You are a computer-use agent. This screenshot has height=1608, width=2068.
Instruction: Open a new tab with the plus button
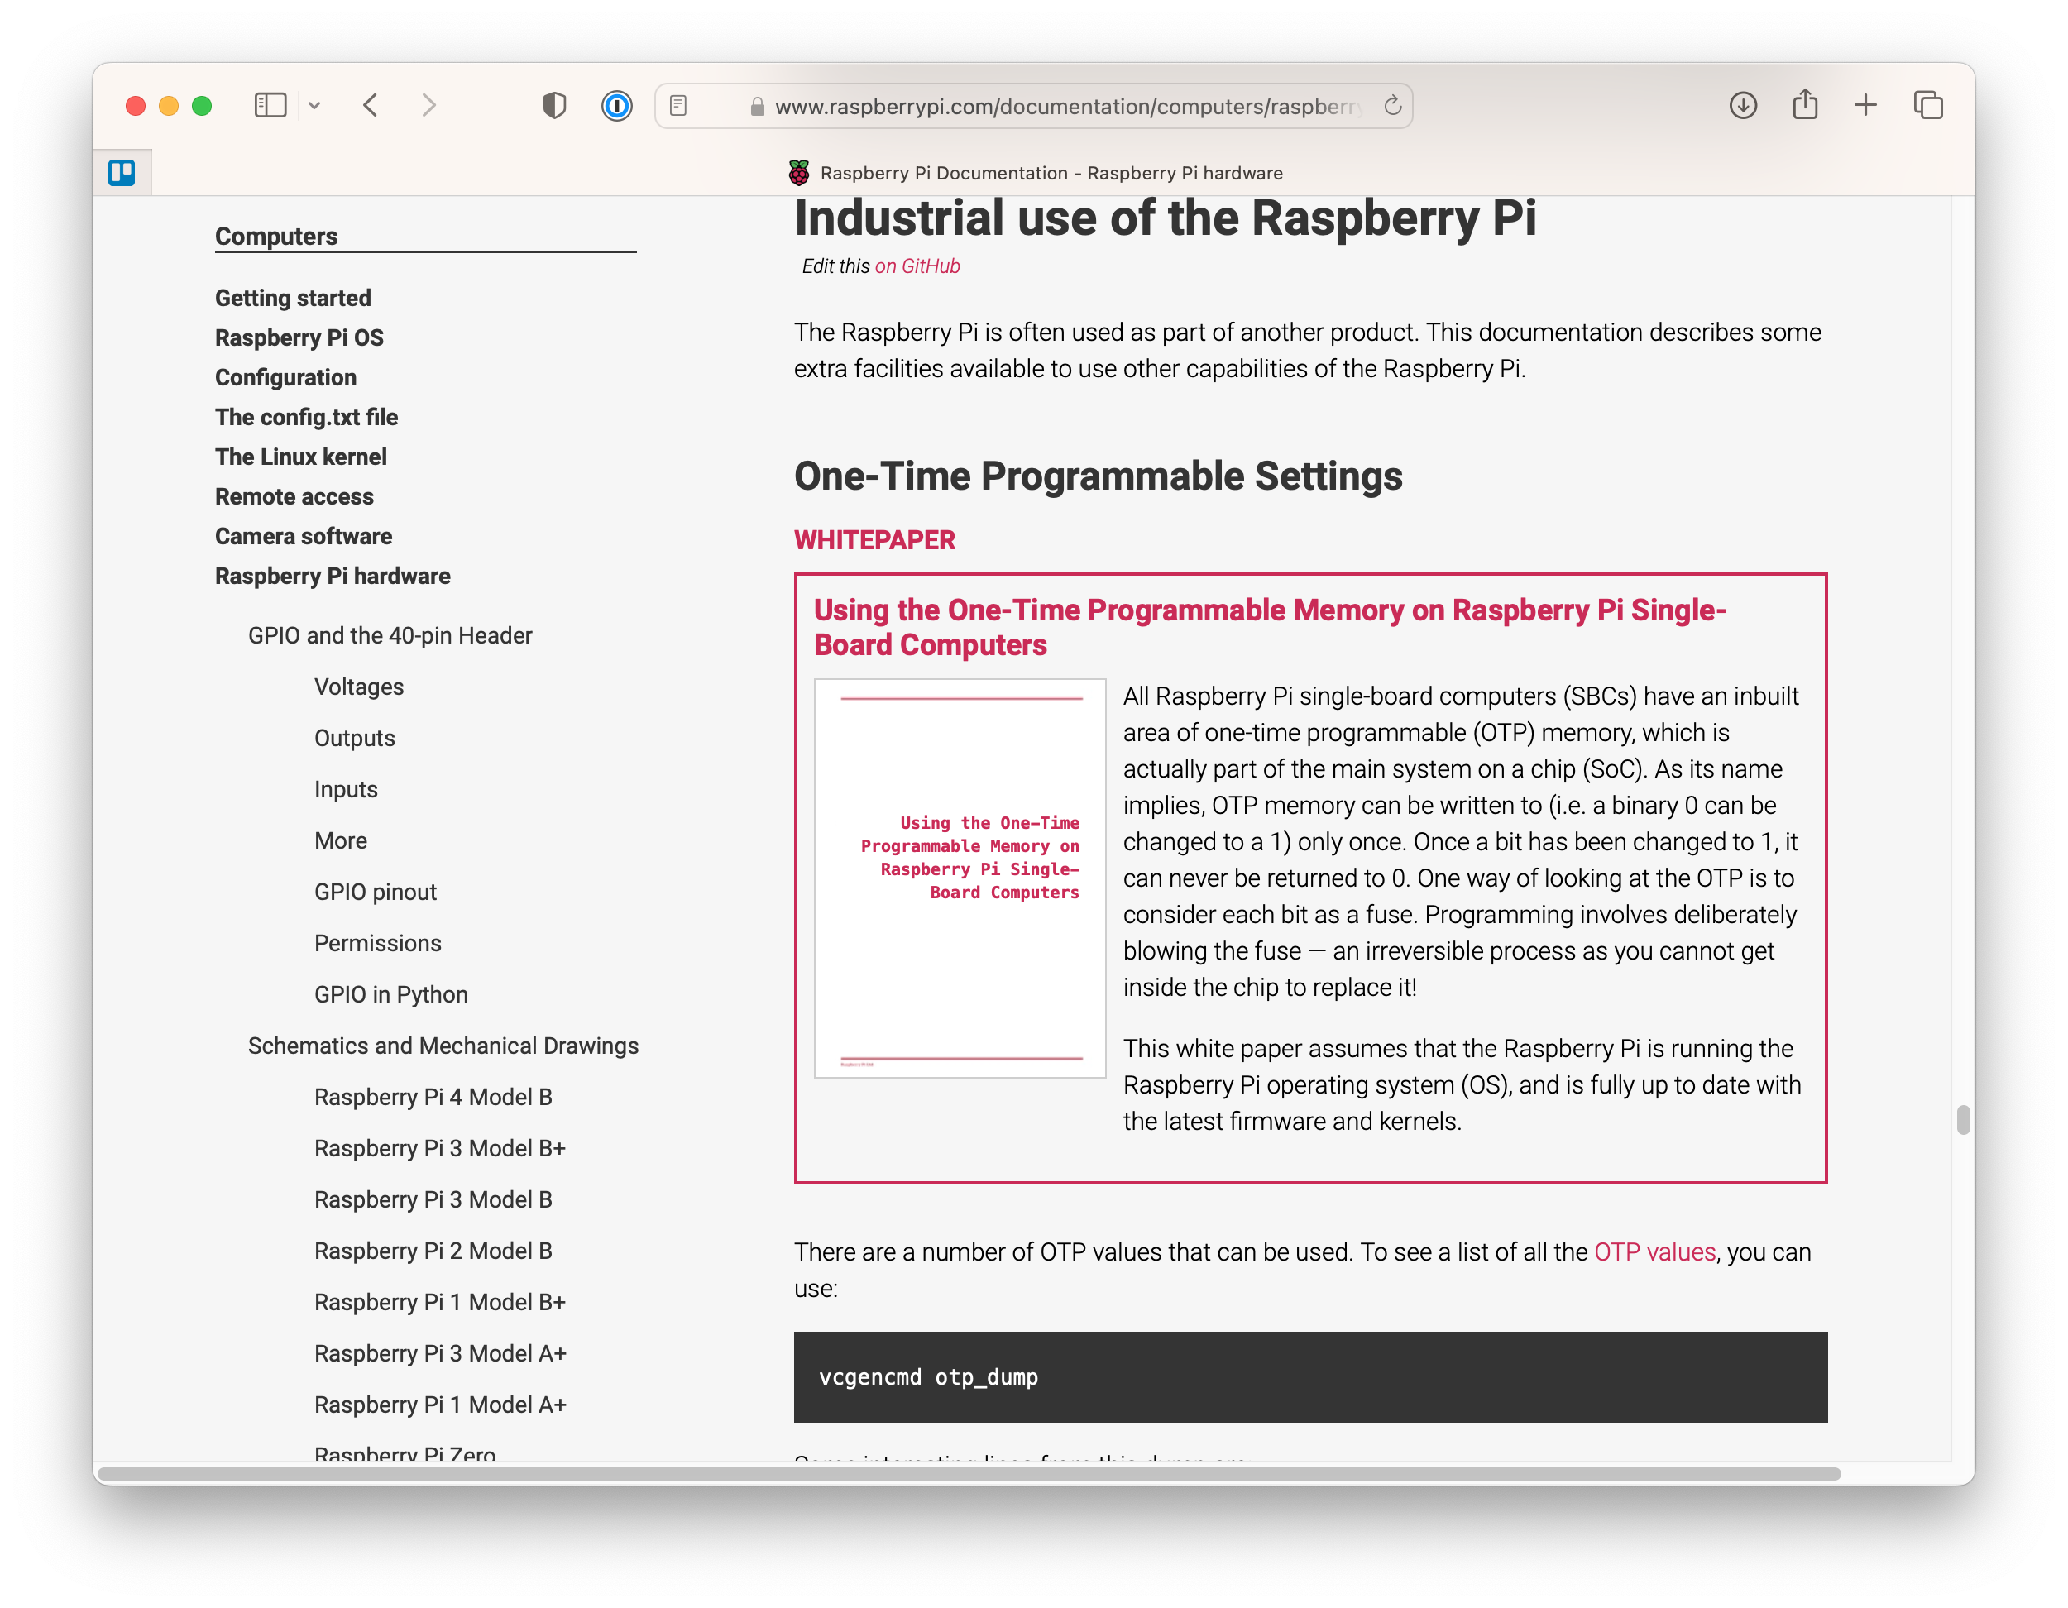pos(1865,105)
